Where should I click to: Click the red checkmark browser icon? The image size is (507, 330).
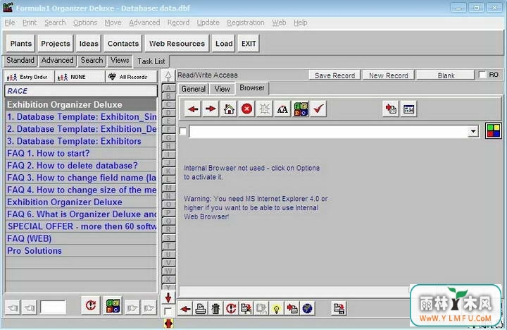[x=318, y=109]
